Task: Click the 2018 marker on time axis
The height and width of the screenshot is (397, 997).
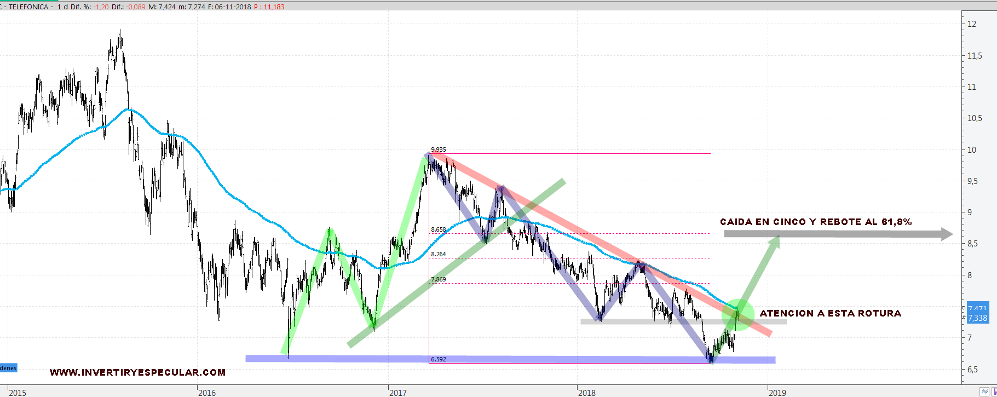Action: tap(587, 393)
